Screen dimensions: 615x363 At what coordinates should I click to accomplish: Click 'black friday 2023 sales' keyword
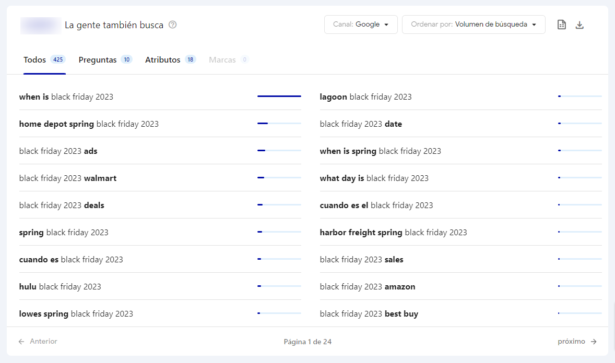(x=362, y=260)
